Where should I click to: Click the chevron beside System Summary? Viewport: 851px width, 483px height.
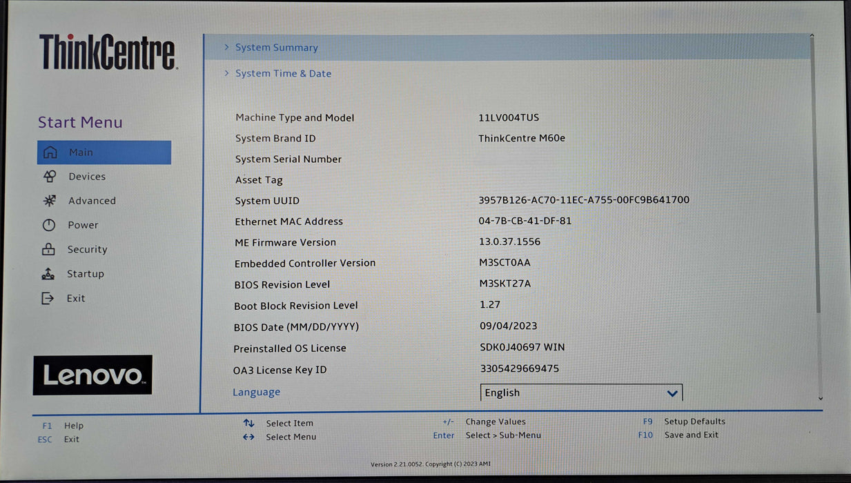pyautogui.click(x=226, y=47)
